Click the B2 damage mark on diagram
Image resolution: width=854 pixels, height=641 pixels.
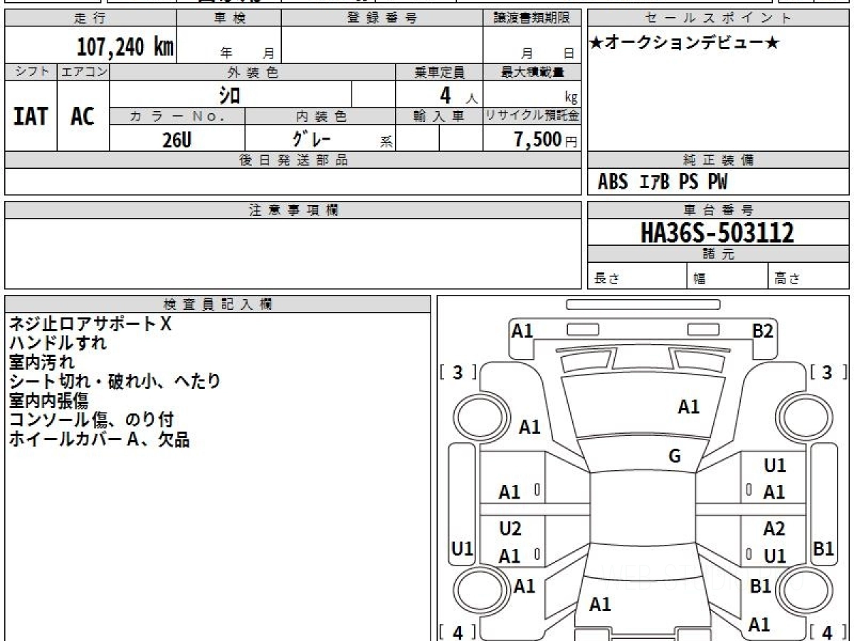tap(763, 330)
